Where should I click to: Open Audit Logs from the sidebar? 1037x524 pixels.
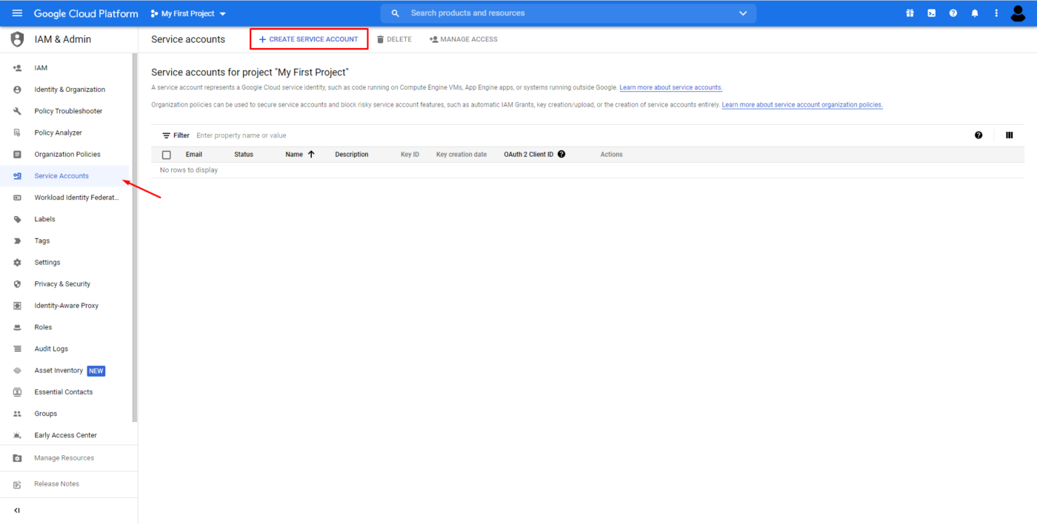[51, 349]
